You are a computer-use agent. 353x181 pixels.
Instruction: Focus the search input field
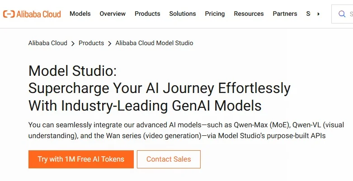tap(349, 14)
